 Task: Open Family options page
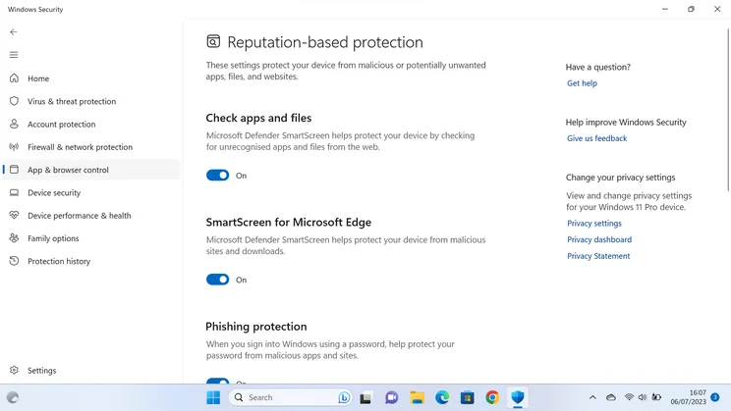pyautogui.click(x=91, y=237)
